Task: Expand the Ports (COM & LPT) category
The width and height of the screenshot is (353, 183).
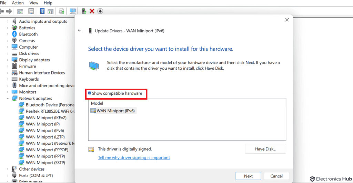Action: coord(8,175)
